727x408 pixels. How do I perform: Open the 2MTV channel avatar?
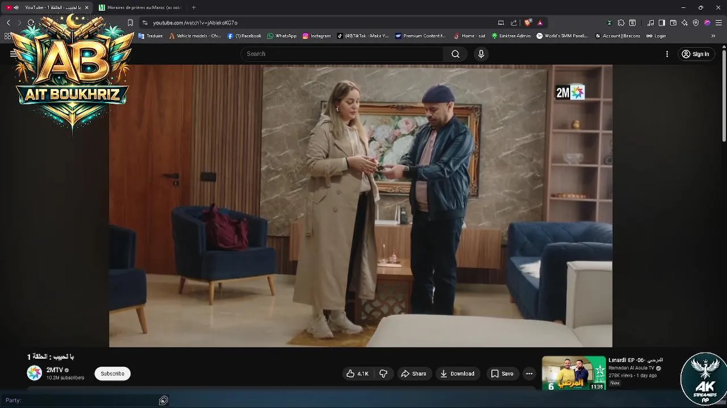[35, 373]
